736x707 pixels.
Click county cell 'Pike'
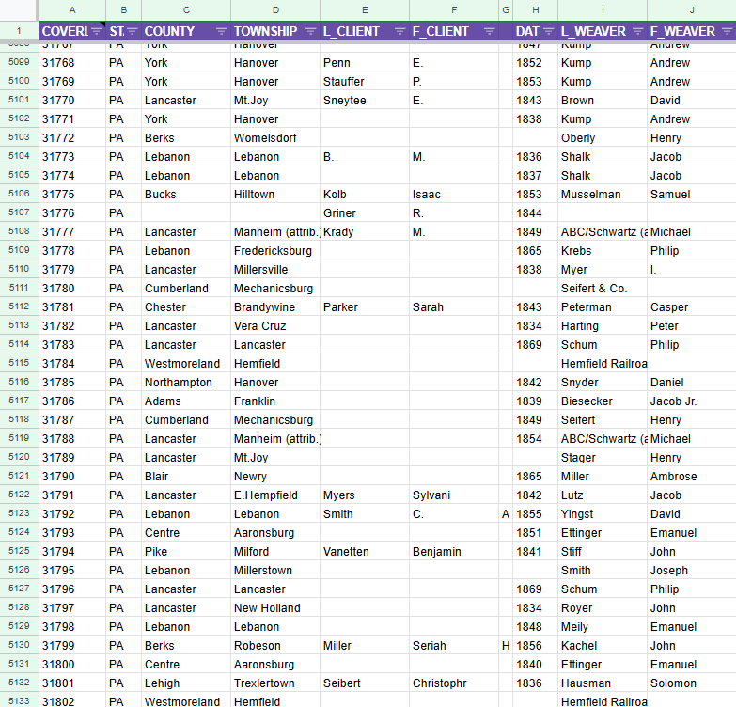click(186, 551)
